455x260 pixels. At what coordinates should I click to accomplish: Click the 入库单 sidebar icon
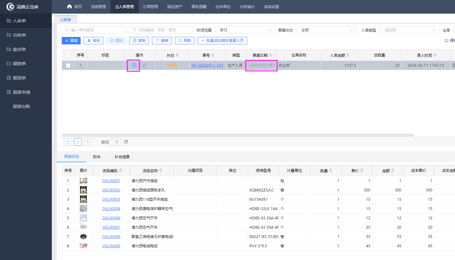coord(9,21)
